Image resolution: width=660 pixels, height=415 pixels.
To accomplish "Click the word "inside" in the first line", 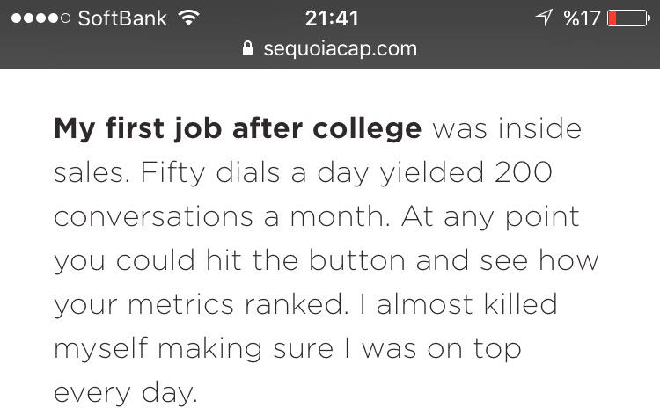I will pos(538,129).
